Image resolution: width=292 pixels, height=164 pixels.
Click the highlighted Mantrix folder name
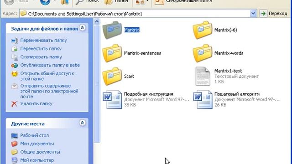[132, 30]
